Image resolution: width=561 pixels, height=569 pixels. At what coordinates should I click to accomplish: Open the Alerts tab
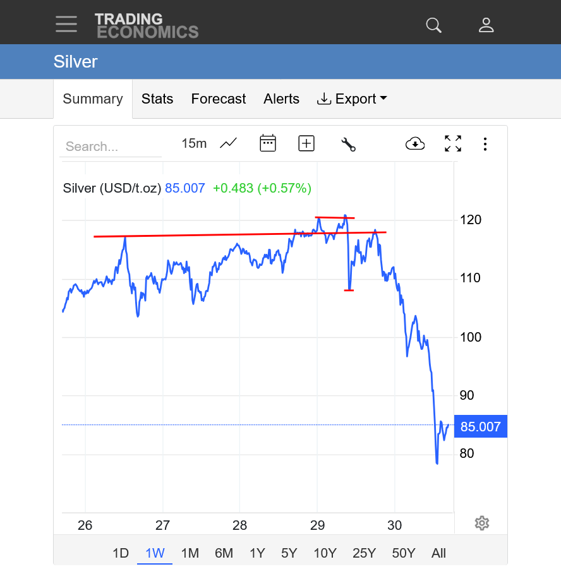tap(282, 99)
